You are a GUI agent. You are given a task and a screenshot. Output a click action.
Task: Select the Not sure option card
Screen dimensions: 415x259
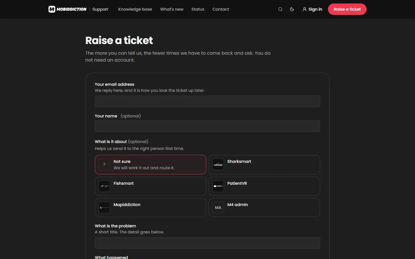tap(150, 165)
